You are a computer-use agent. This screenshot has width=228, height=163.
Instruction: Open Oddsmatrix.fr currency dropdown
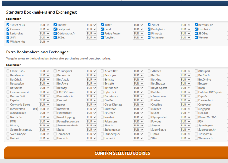(91, 33)
